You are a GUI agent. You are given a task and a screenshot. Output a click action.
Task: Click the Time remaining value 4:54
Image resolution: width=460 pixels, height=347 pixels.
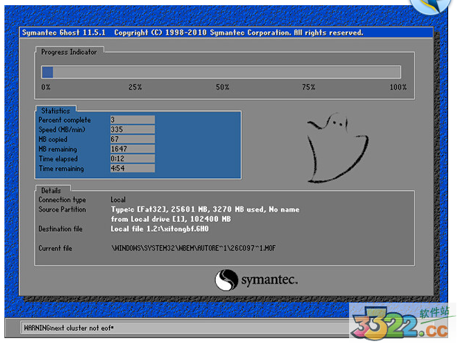point(132,168)
